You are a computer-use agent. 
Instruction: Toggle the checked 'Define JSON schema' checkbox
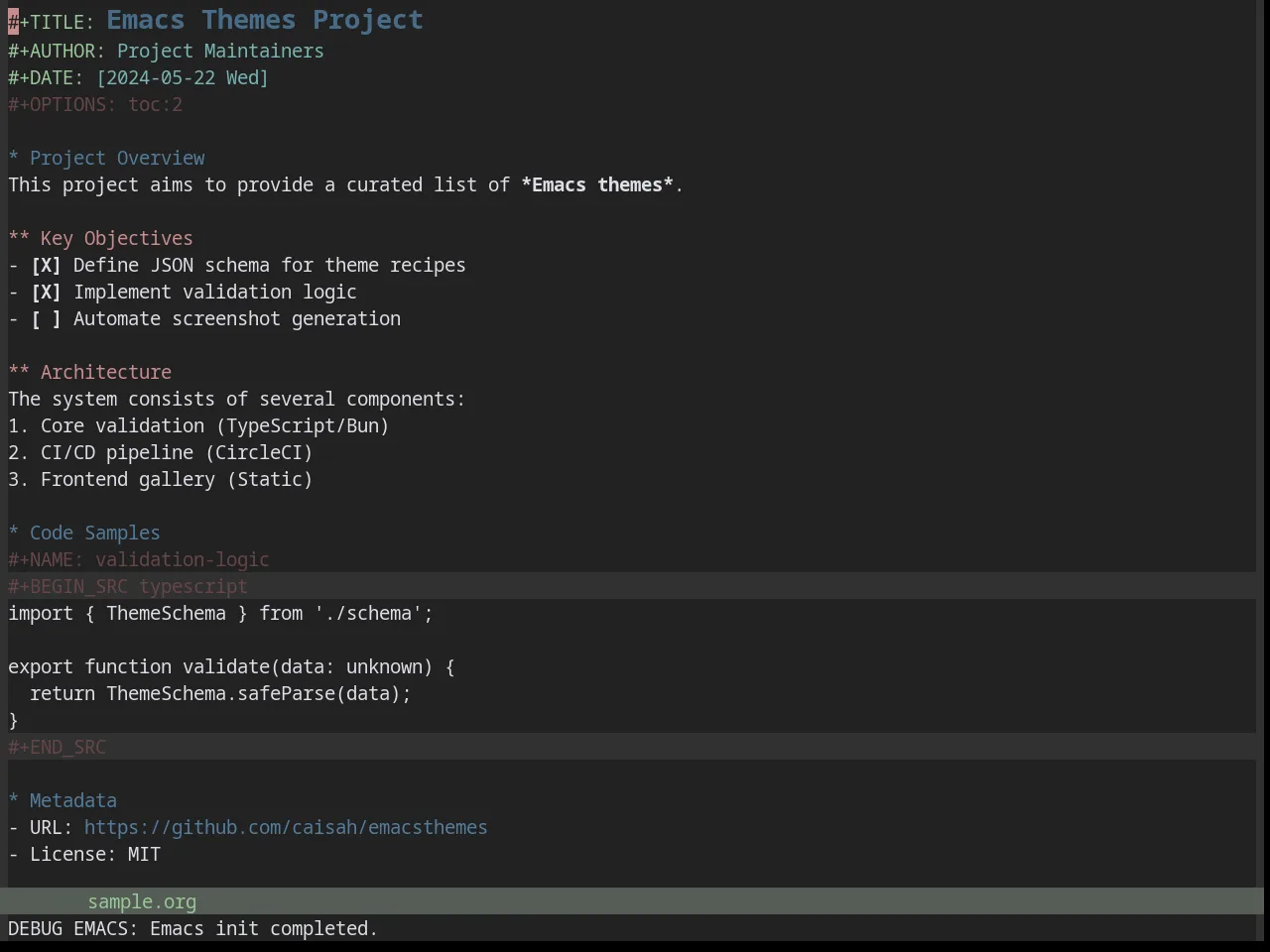coord(46,265)
